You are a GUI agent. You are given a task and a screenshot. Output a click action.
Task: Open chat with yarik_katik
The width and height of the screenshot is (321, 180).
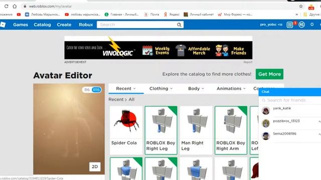coord(290,110)
